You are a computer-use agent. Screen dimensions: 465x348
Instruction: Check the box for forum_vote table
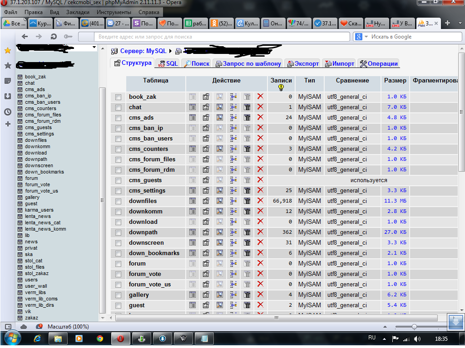point(119,274)
